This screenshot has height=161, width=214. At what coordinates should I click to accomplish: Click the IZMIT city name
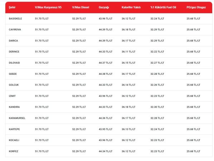pyautogui.click(x=12, y=96)
